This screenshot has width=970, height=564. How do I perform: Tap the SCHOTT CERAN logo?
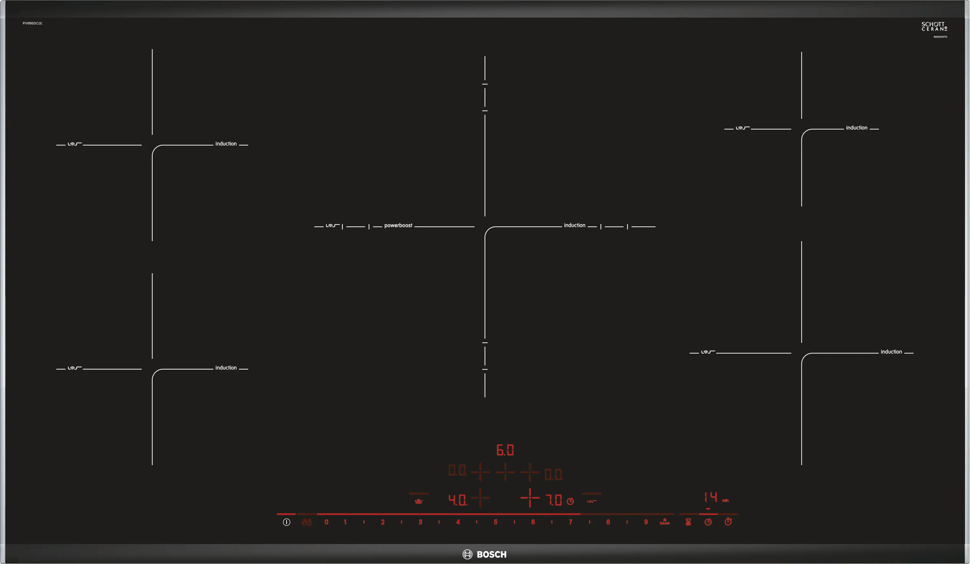934,26
